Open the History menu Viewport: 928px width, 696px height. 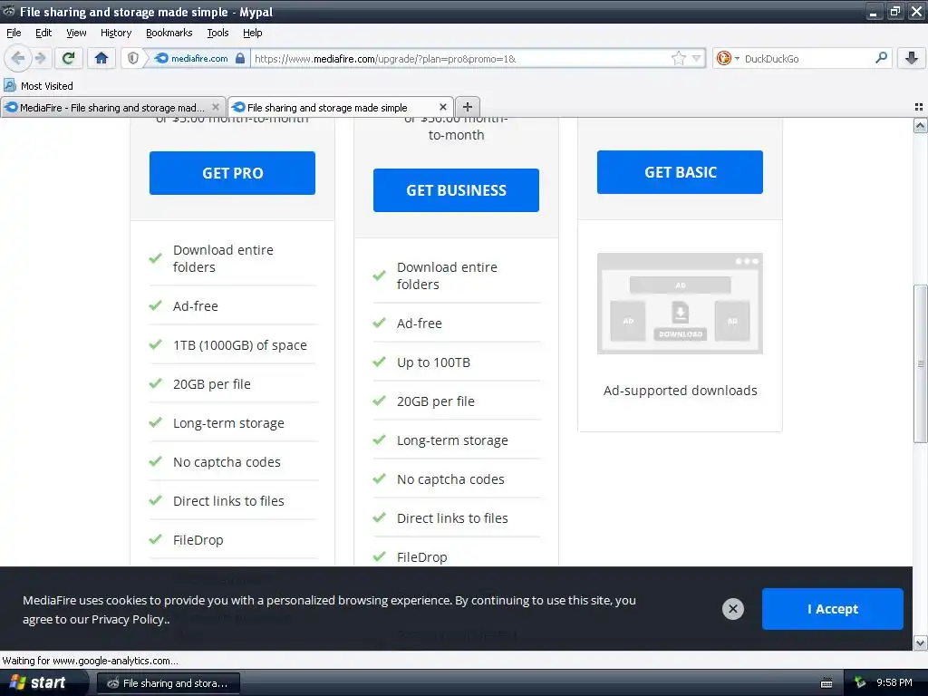pos(115,33)
